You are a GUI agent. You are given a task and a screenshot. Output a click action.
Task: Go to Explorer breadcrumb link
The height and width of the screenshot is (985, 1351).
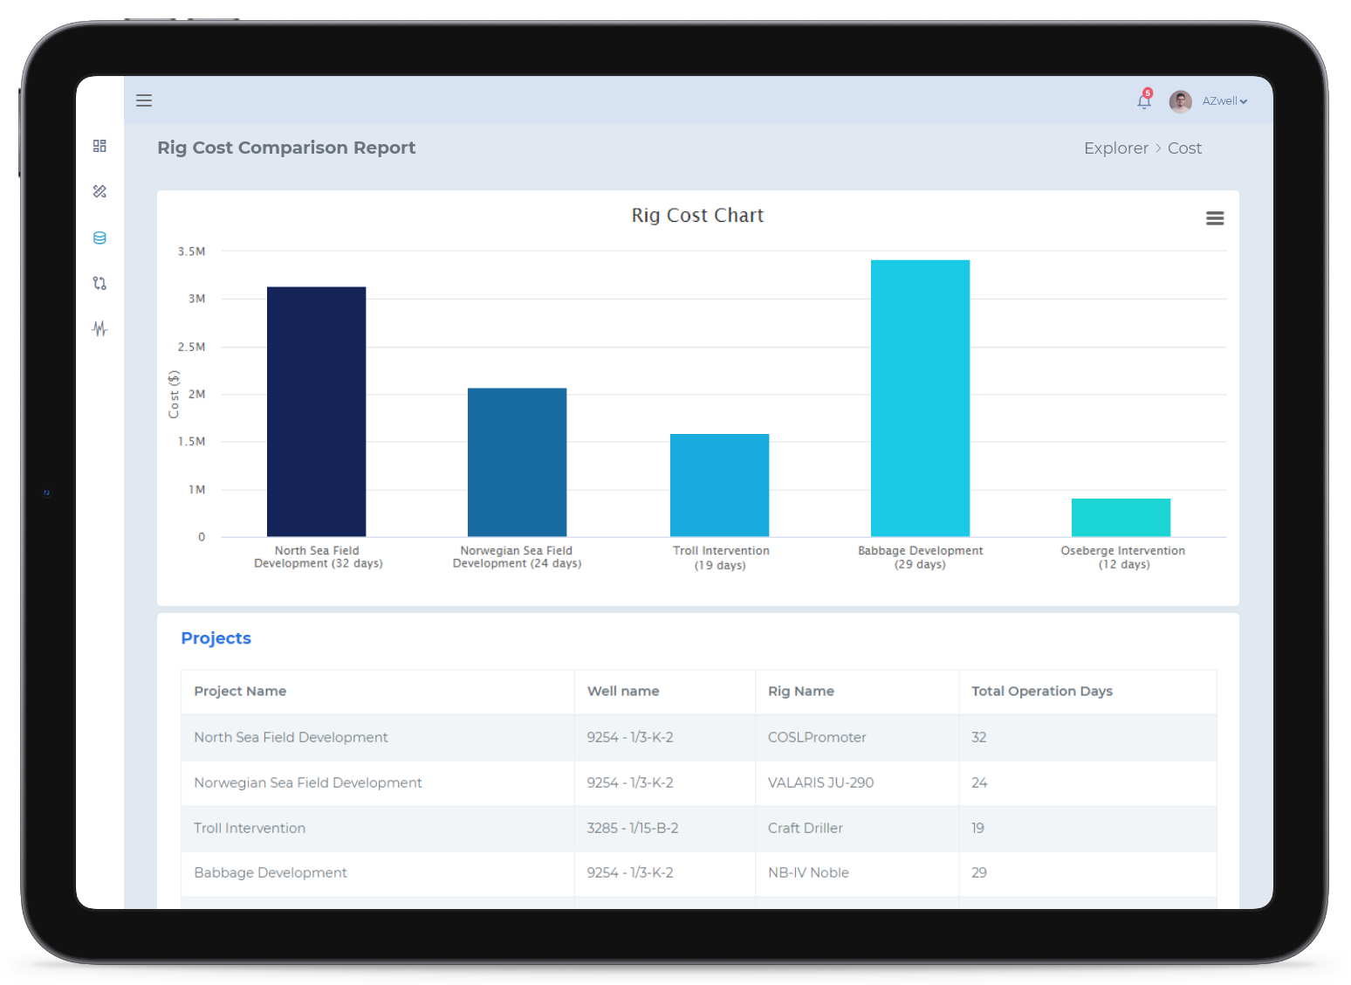click(x=1115, y=148)
